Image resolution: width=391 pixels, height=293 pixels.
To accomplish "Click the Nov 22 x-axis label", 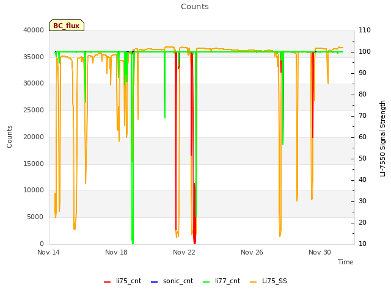I will (x=184, y=252).
